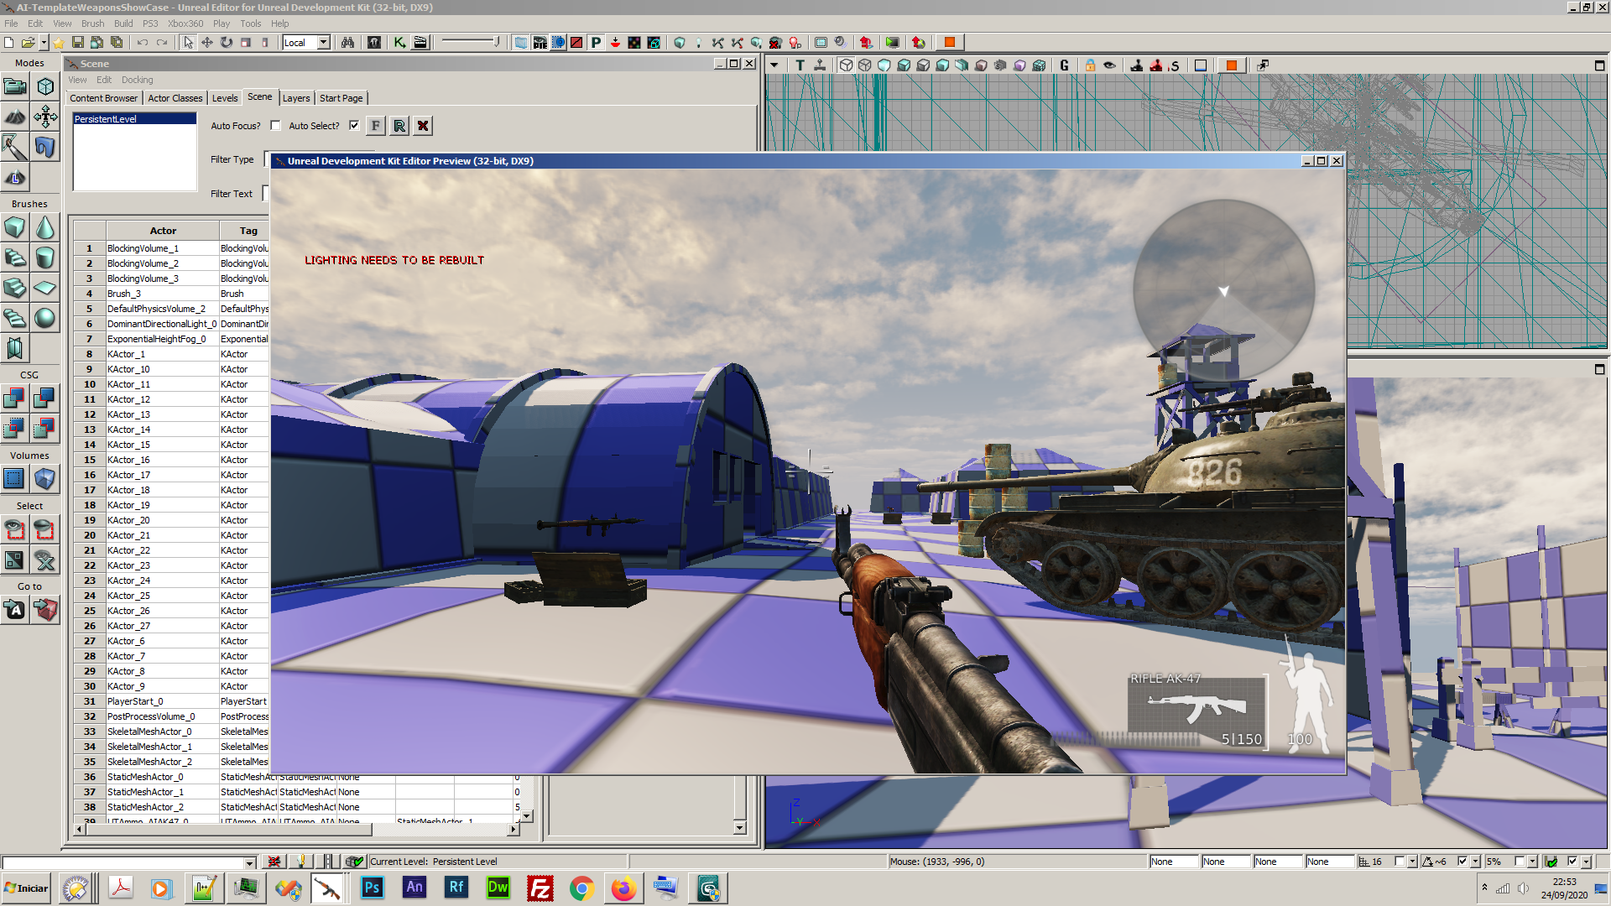The height and width of the screenshot is (906, 1611).
Task: Open the viewport options dropdown arrow
Action: point(774,65)
